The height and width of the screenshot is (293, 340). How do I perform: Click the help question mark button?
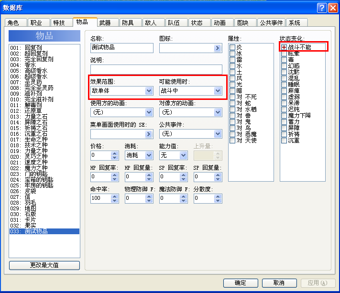click(322, 8)
